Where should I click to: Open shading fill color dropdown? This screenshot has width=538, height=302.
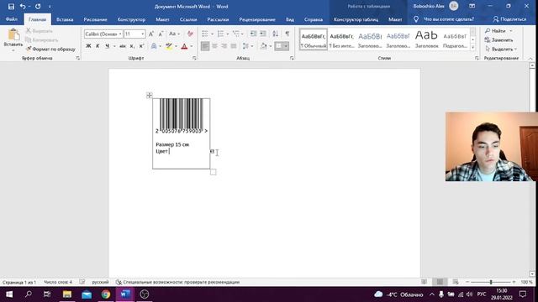pos(271,46)
